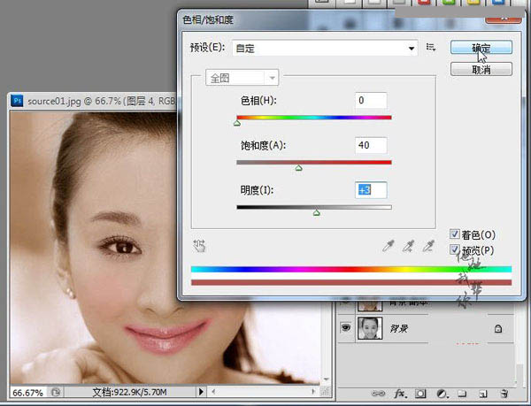Image resolution: width=531 pixels, height=406 pixels.
Task: Open the 预设 preset dropdown showing 自定
Action: point(325,48)
